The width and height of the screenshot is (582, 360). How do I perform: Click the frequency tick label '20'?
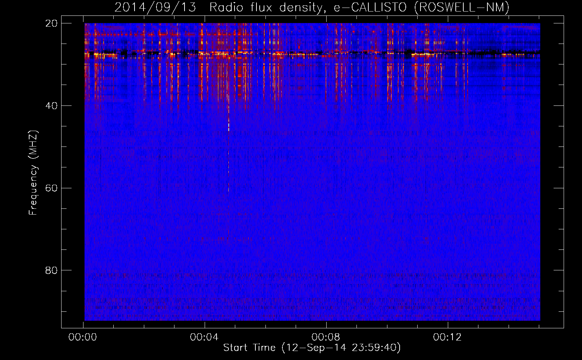pyautogui.click(x=51, y=23)
